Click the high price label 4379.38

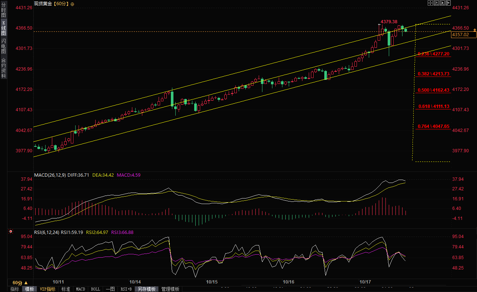389,22
